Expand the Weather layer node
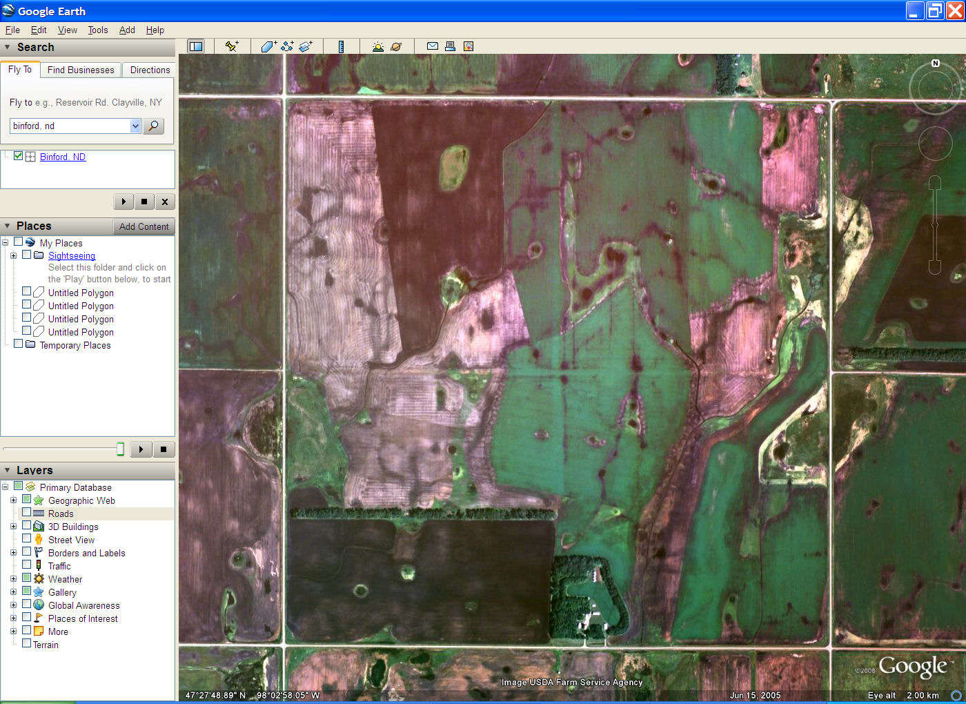This screenshot has height=704, width=966. point(13,579)
